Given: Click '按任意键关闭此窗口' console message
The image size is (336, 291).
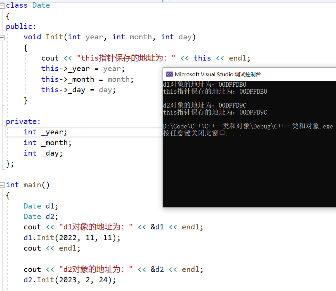Looking at the screenshot, I should click(x=202, y=133).
